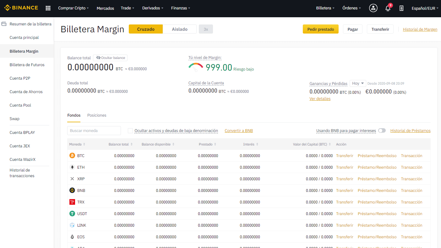Open Billetera de Futuros in sidebar
Screen dimensions: 441x248
(27, 65)
